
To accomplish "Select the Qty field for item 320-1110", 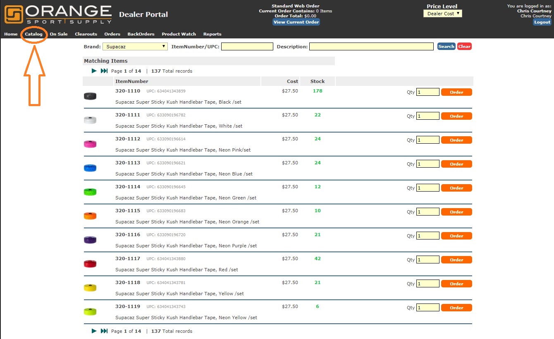I will (428, 92).
